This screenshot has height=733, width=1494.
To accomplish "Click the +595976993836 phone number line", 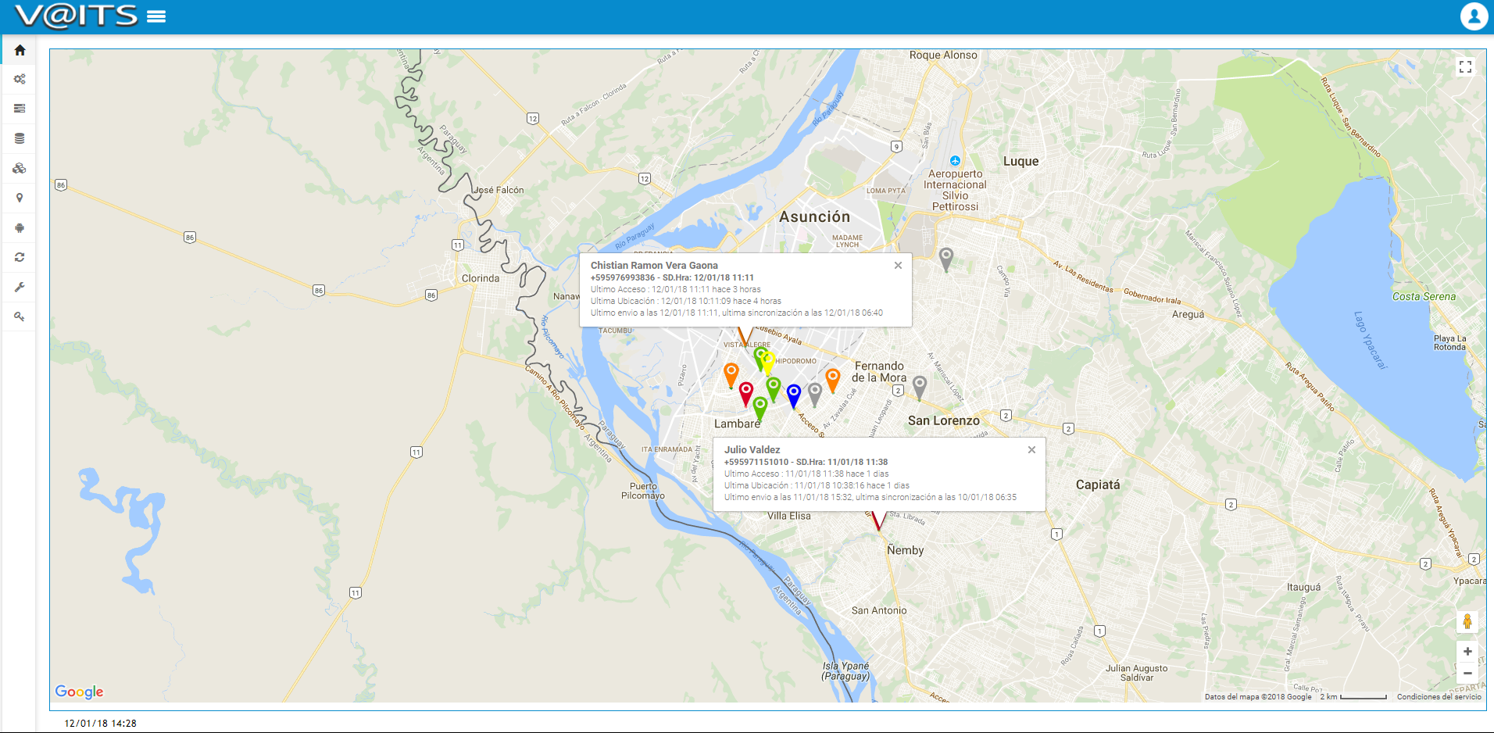I will tap(672, 277).
